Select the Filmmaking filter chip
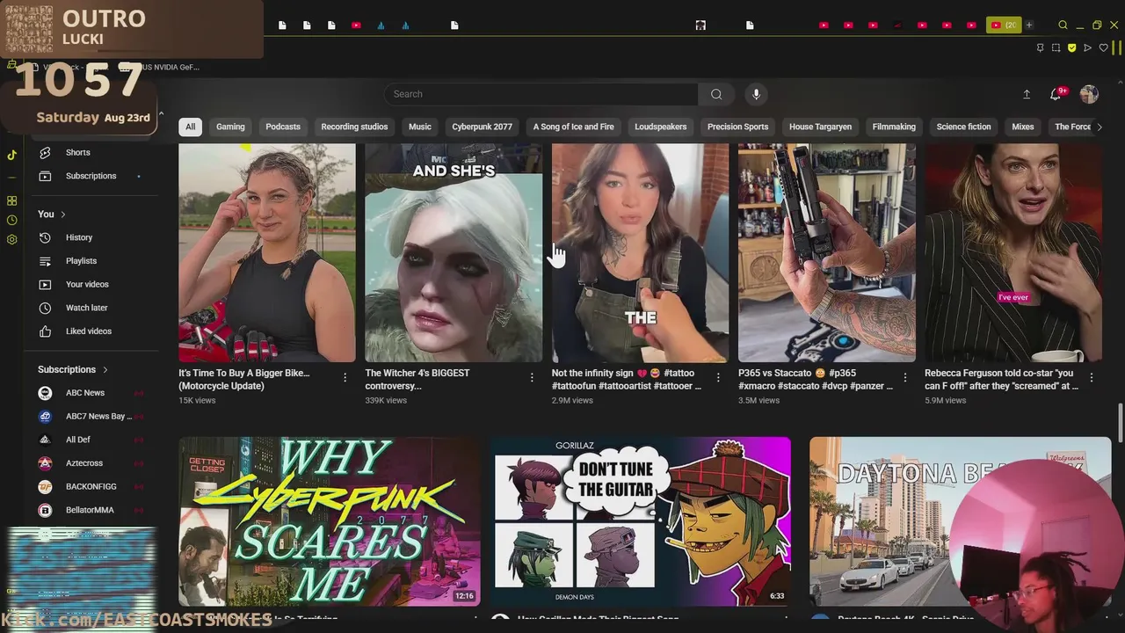Screen dimensions: 1125x633 pyautogui.click(x=894, y=127)
